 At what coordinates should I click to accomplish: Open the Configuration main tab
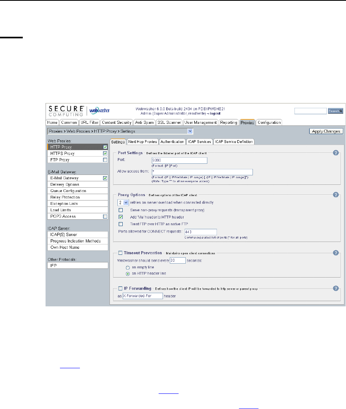coord(269,122)
